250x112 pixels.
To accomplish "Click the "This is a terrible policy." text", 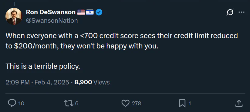I will pos(43,66).
